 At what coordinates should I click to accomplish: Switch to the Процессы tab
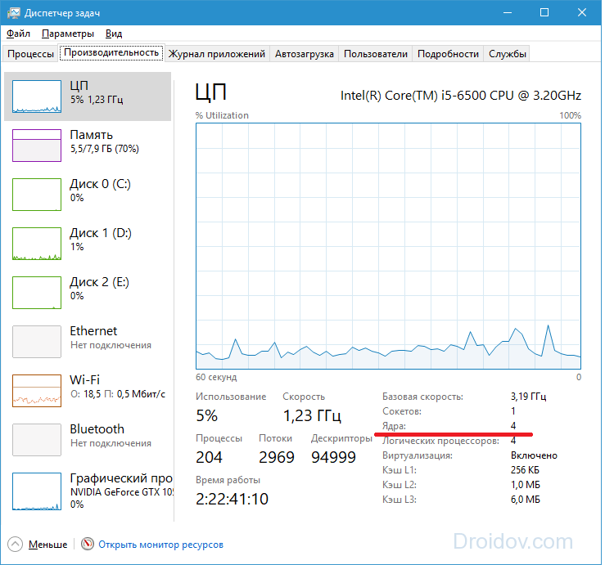(30, 54)
